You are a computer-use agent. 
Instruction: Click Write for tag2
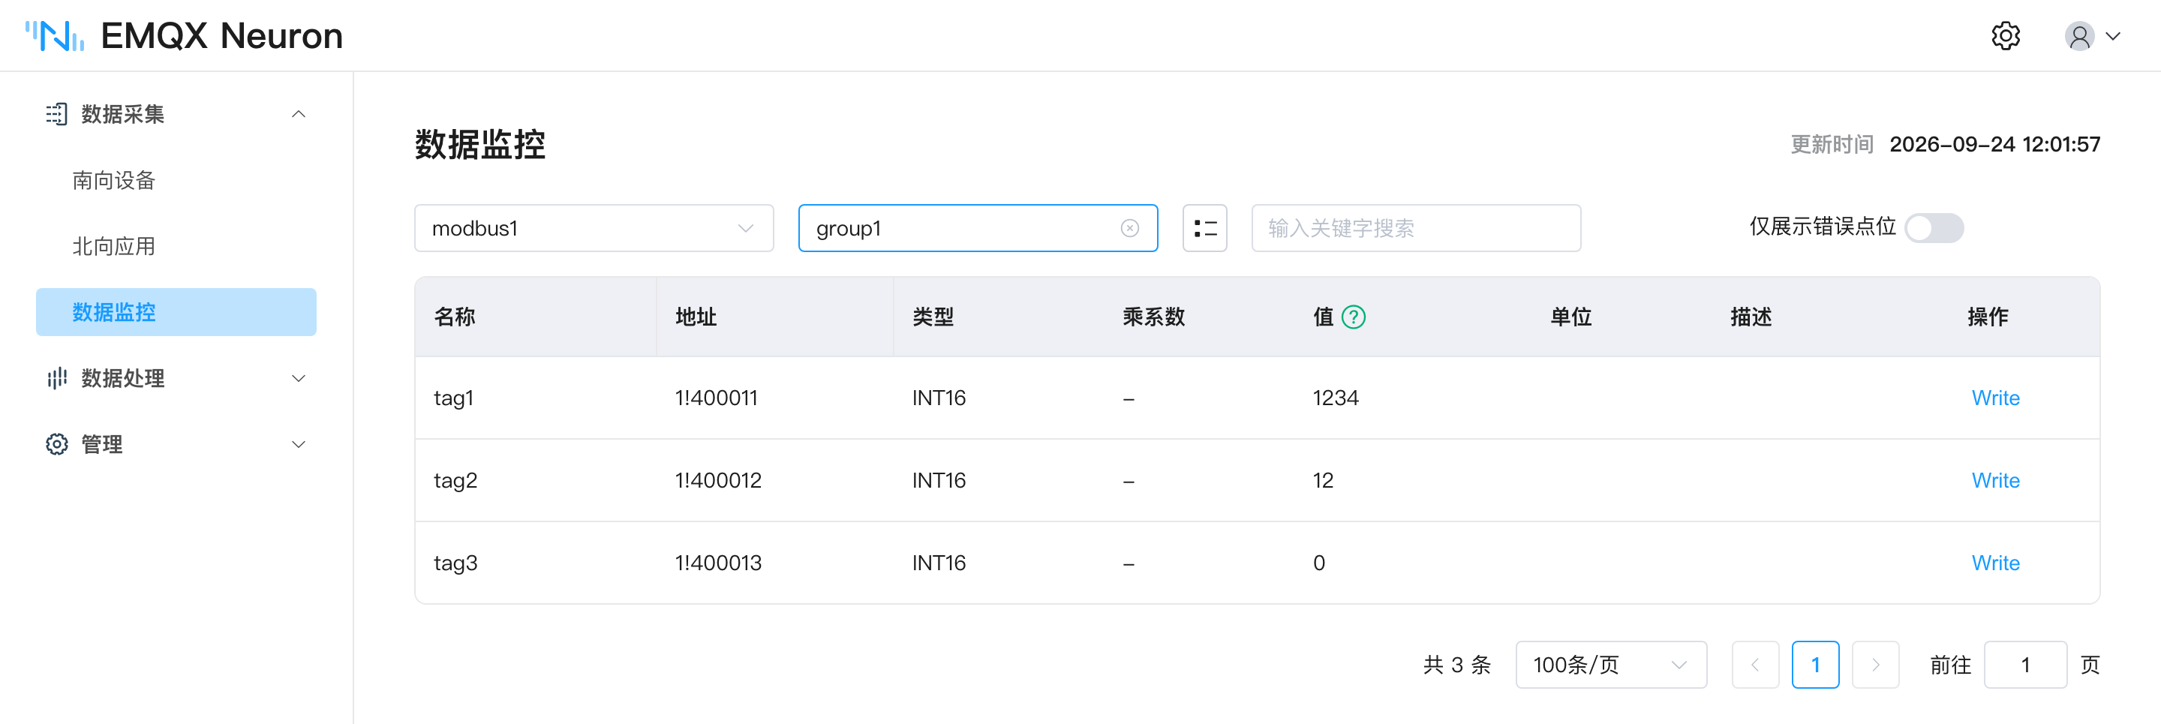[x=1995, y=481]
